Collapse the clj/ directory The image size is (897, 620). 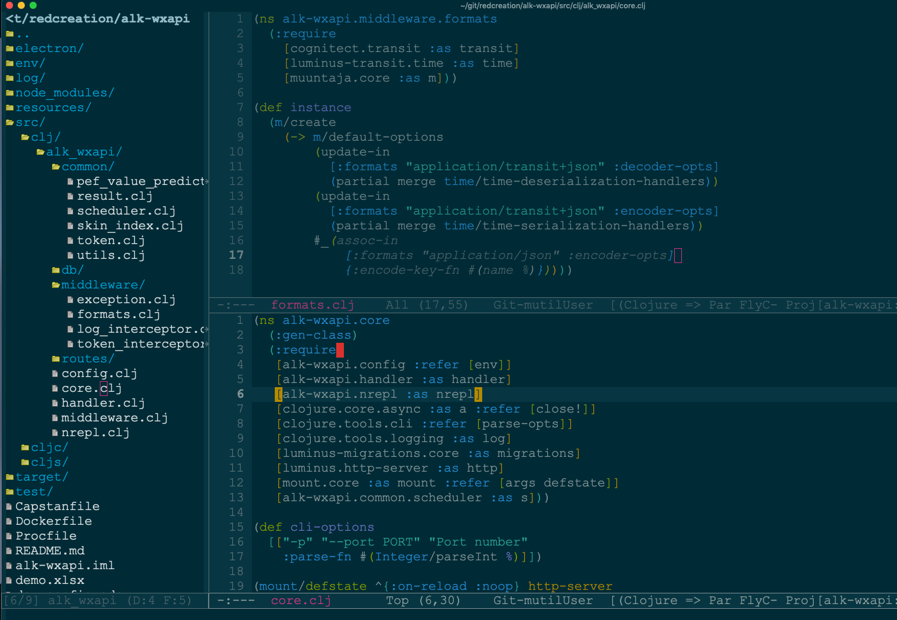[x=45, y=137]
